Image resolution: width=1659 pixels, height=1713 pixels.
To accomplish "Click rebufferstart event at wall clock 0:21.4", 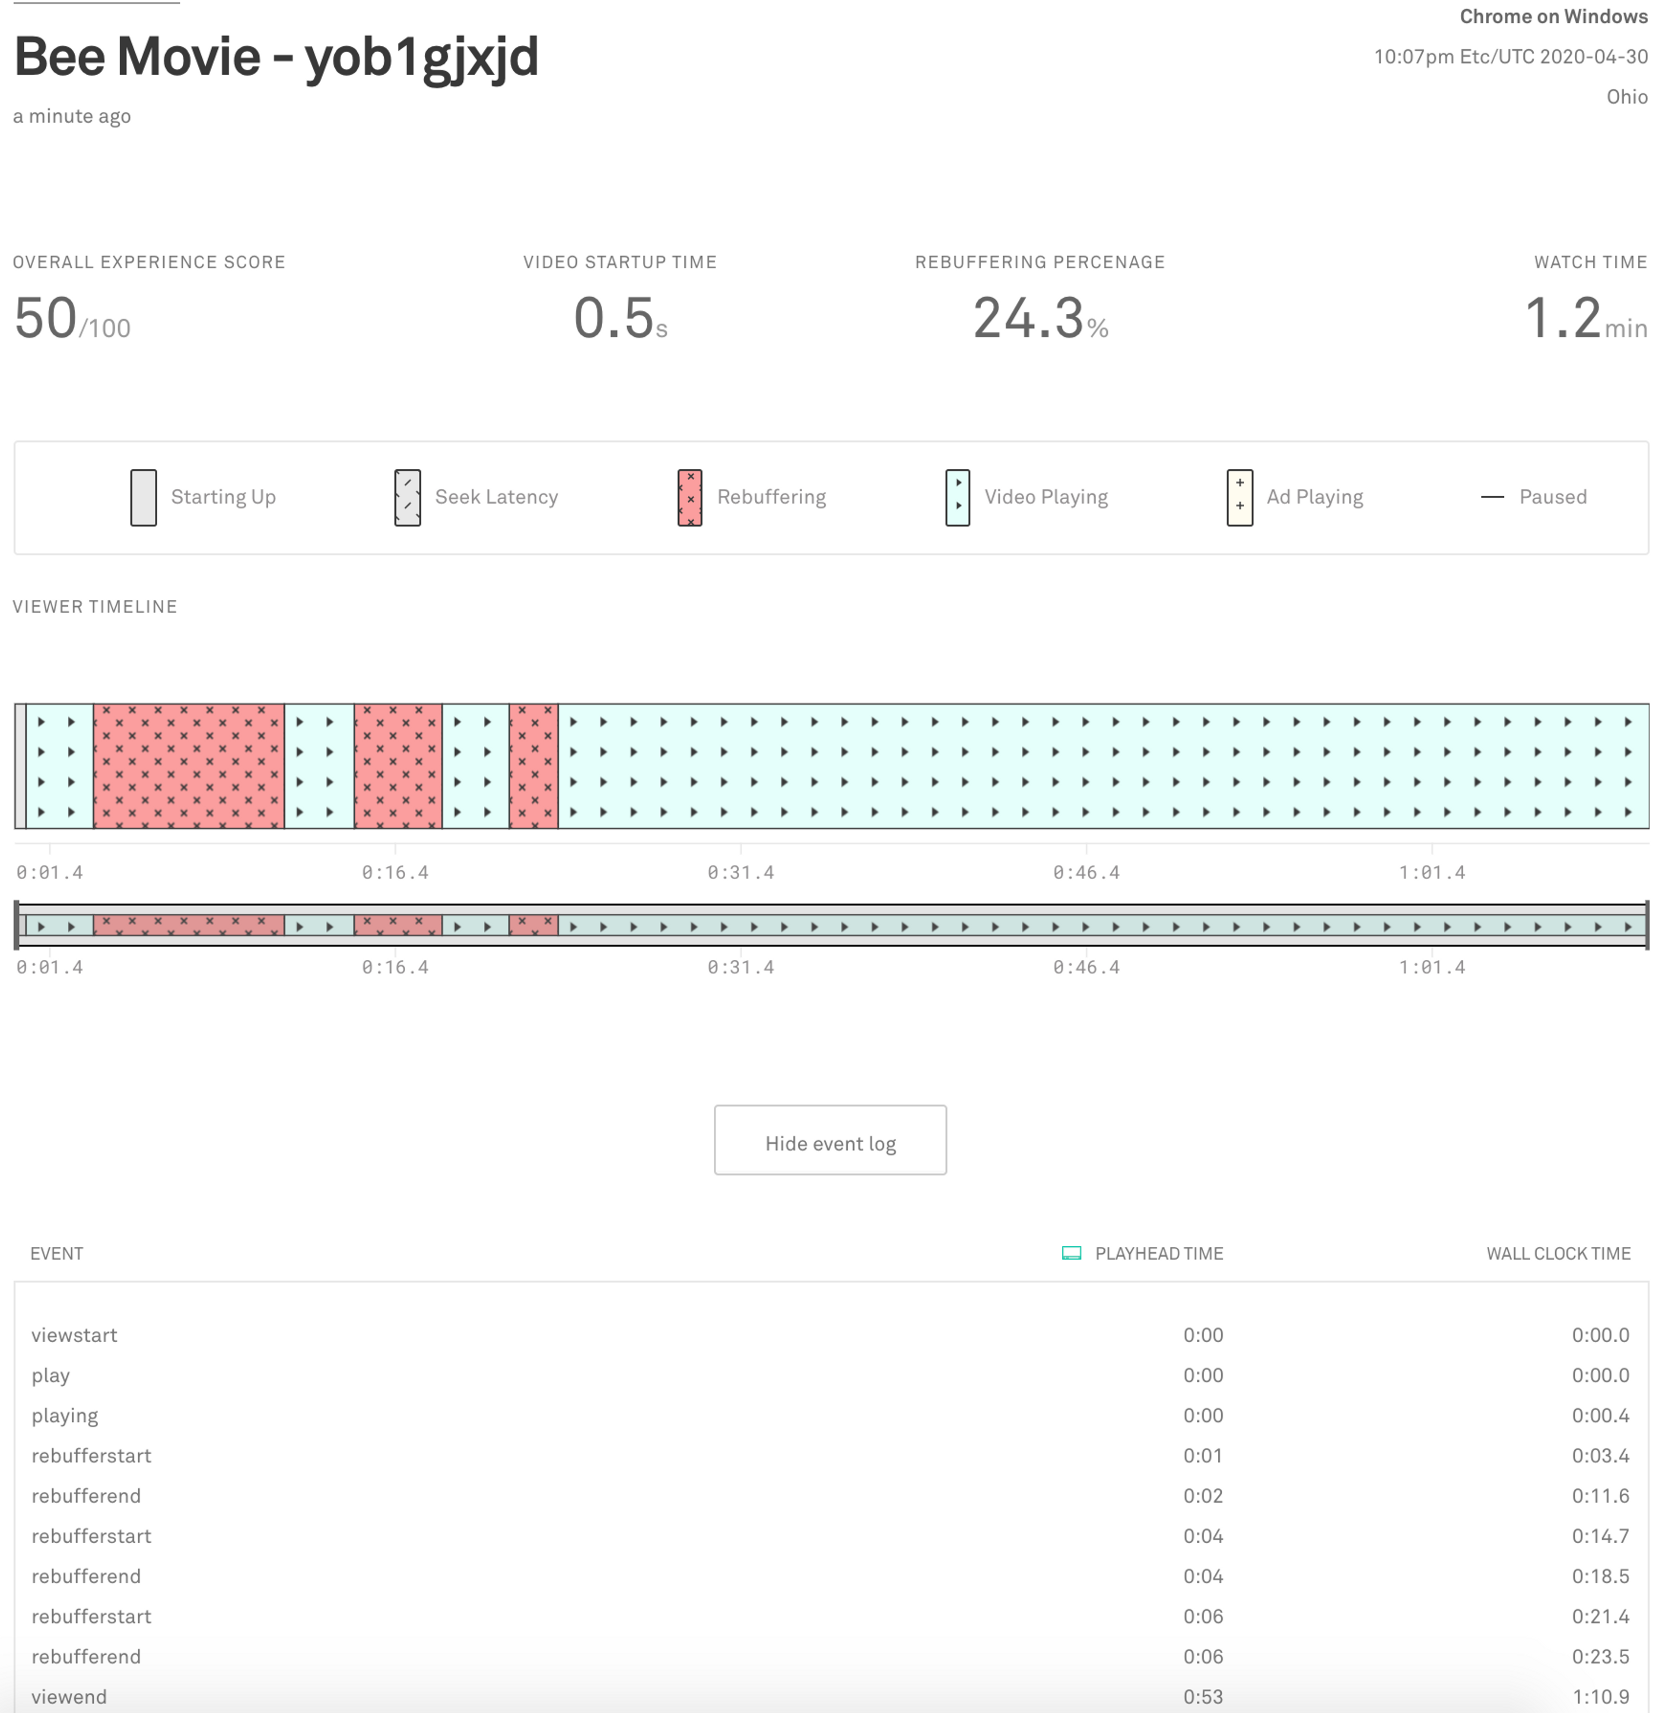I will click(830, 1616).
